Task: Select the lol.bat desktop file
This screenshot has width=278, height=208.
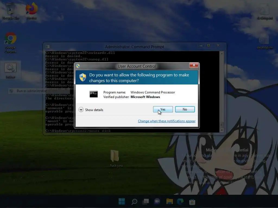Action: (11, 70)
